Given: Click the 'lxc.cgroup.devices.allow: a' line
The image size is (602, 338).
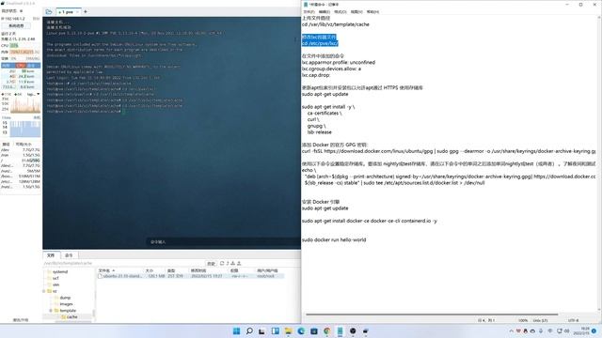Looking at the screenshot, I should coord(331,69).
